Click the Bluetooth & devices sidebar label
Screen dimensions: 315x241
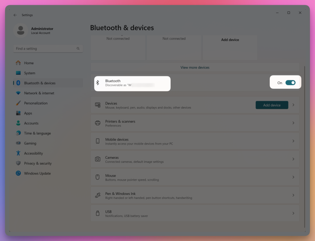pyautogui.click(x=40, y=83)
